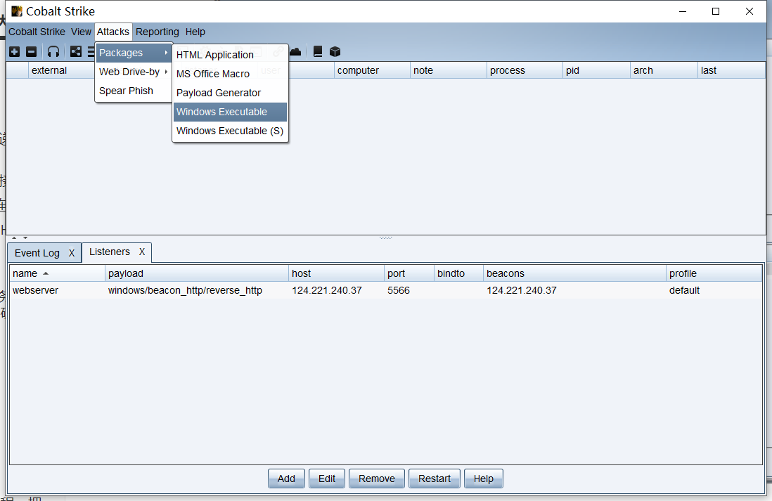Screen dimensions: 772x501
Task: Click the Remove listener button
Action: click(377, 479)
